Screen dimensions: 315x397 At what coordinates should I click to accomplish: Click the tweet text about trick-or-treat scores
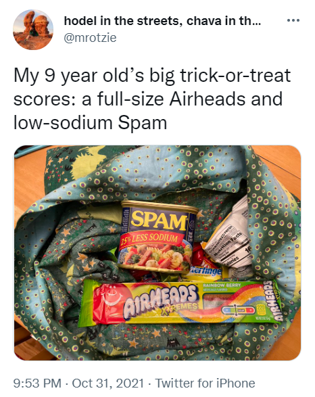pos(152,99)
